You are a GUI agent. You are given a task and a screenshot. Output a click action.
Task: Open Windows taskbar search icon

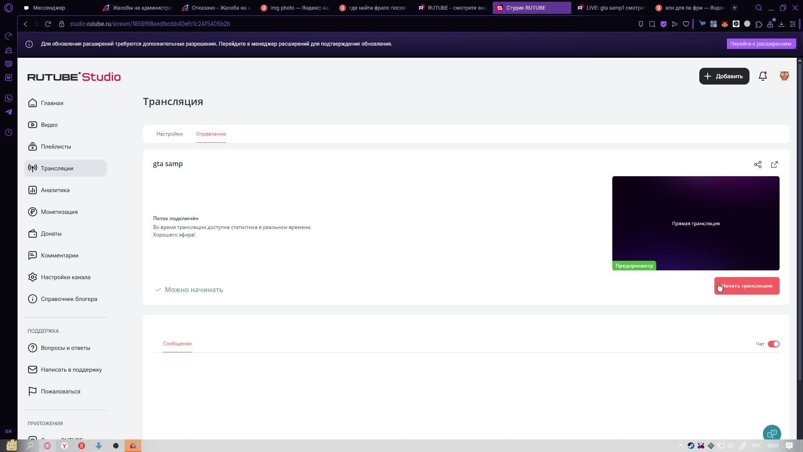[x=30, y=446]
